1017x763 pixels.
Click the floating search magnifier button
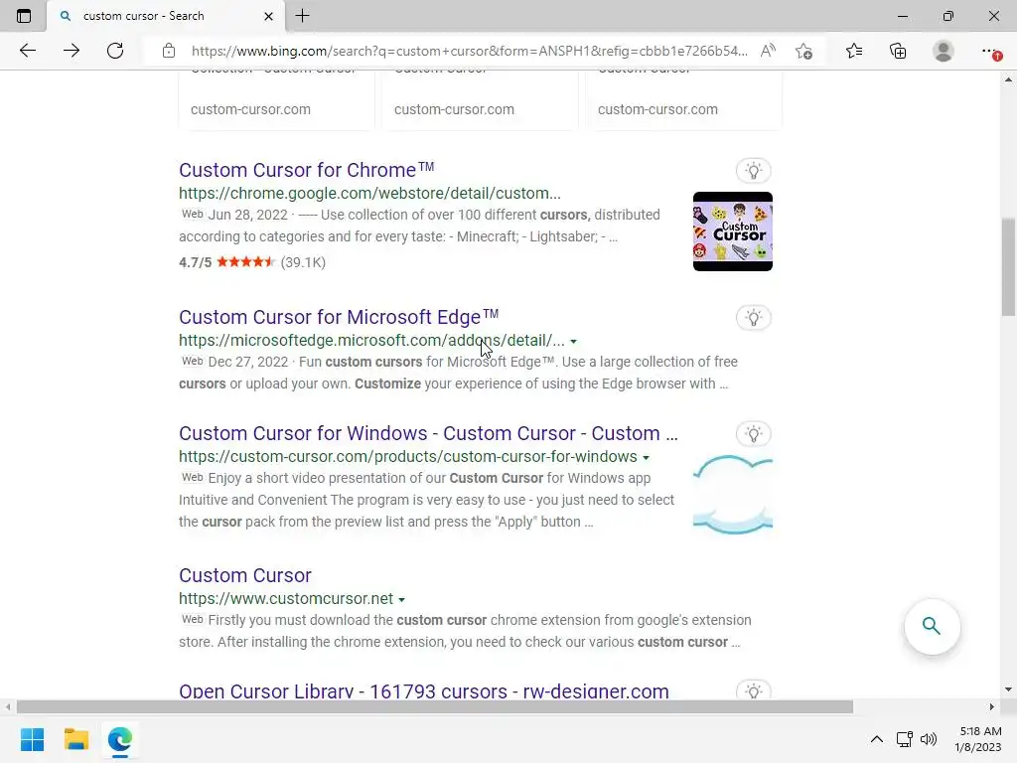(932, 626)
